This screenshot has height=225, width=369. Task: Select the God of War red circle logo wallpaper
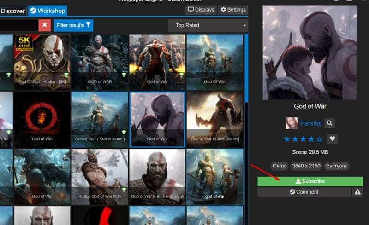(x=42, y=120)
